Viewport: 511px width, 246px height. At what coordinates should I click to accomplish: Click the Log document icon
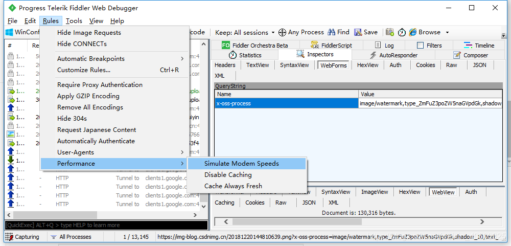click(x=378, y=45)
